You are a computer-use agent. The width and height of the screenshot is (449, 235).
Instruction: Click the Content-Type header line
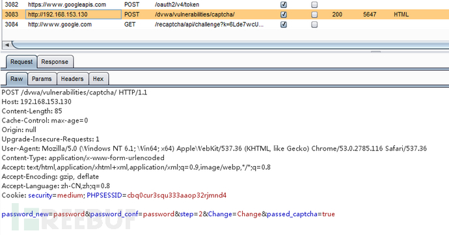[83, 158]
